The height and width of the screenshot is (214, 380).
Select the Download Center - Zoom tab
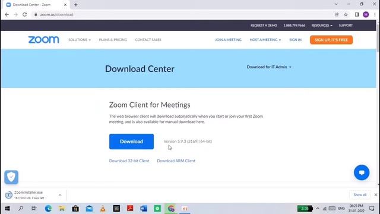[36, 5]
